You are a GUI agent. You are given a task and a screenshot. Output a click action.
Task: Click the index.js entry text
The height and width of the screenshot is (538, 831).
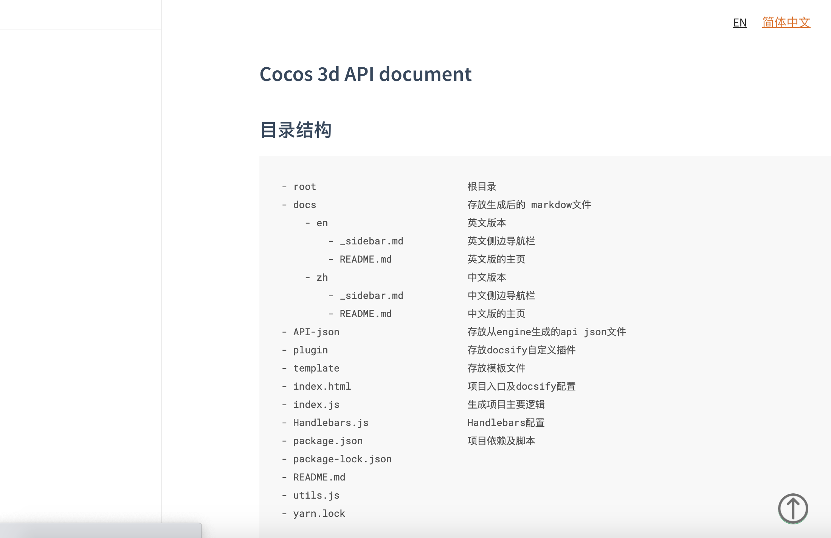click(316, 404)
